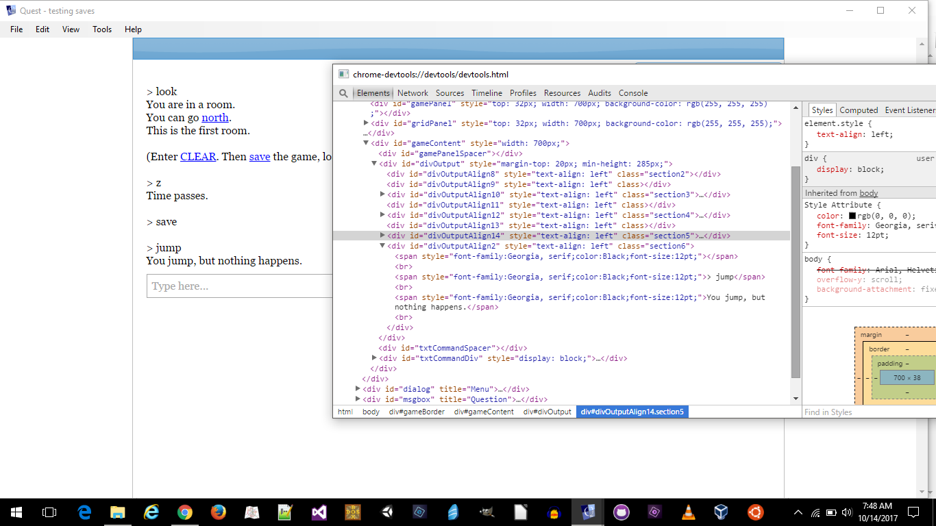The image size is (936, 526).
Task: Expand the msgbox Question div node
Action: click(x=358, y=399)
